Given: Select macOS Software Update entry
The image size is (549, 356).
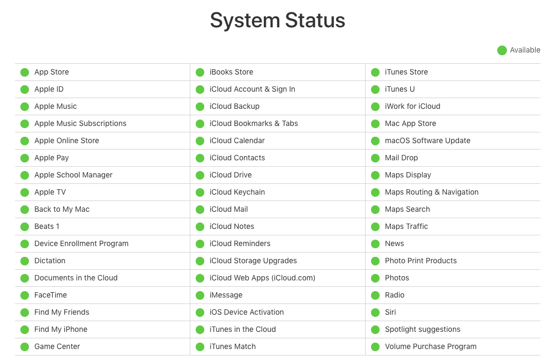Looking at the screenshot, I should point(428,140).
